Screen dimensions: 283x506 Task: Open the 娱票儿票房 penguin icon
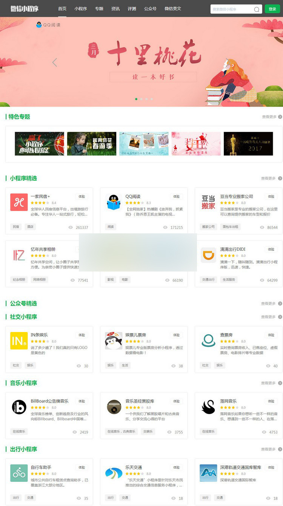[114, 341]
